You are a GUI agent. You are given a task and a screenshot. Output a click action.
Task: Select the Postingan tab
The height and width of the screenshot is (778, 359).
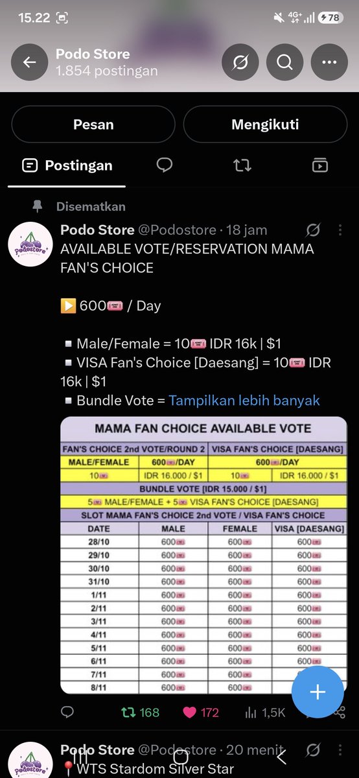(67, 165)
